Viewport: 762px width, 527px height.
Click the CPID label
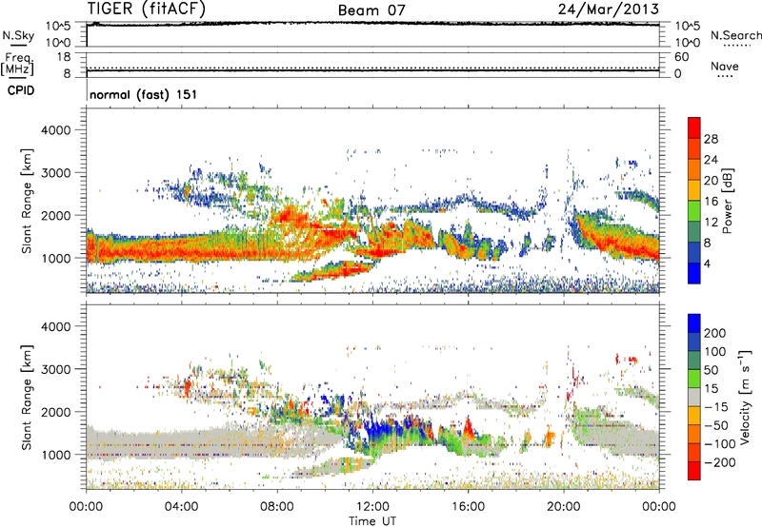pyautogui.click(x=21, y=90)
